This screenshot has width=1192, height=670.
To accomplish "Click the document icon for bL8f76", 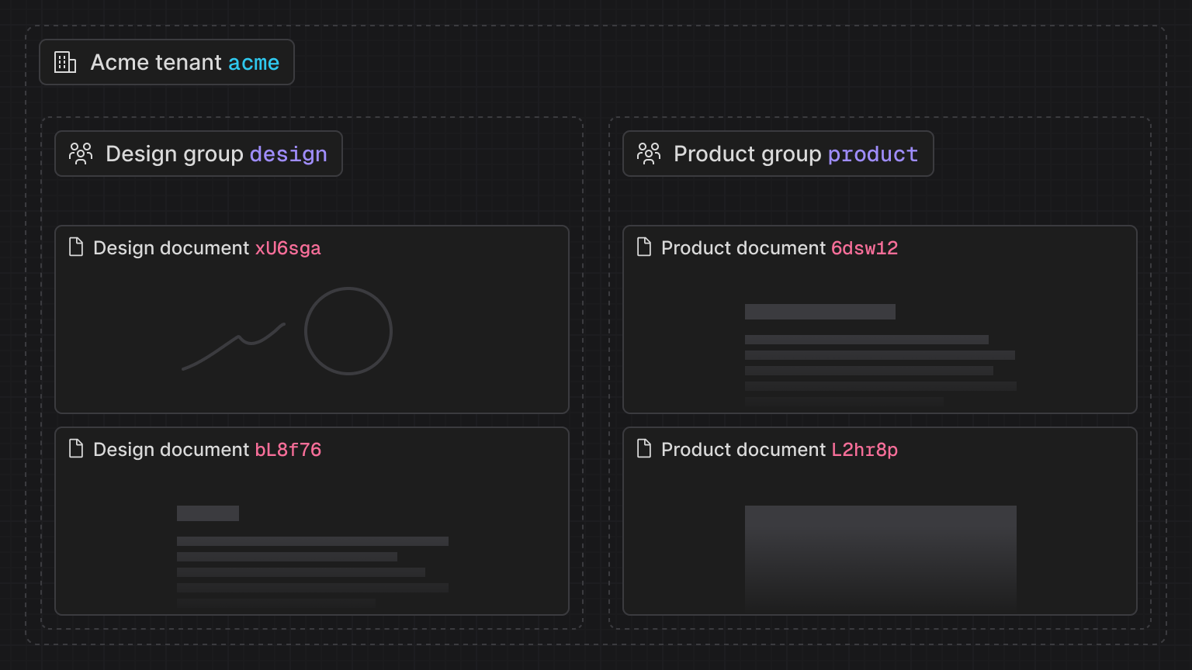I will pos(77,448).
